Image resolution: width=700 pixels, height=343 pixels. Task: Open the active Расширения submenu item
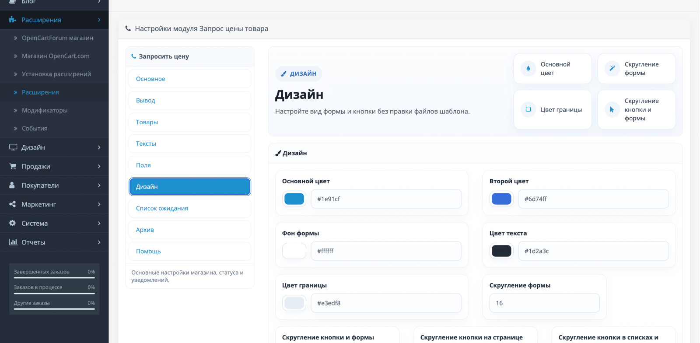click(x=54, y=92)
